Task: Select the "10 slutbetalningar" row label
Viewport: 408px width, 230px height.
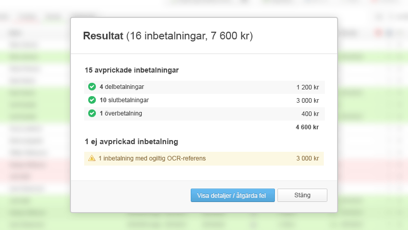Action: click(124, 100)
